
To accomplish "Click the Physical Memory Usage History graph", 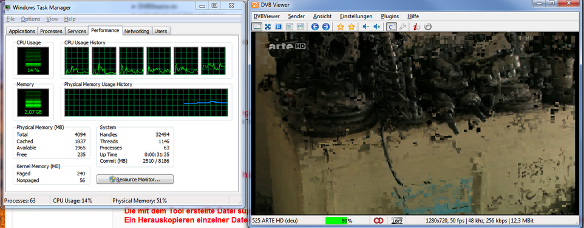I will pos(146,102).
